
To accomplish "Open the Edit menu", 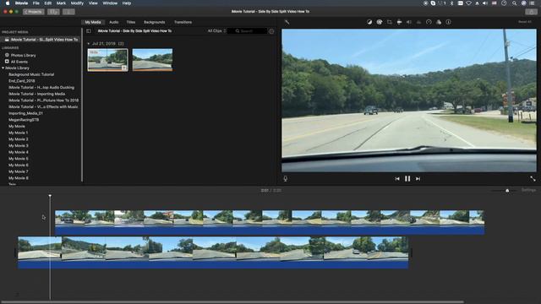I will coord(48,3).
